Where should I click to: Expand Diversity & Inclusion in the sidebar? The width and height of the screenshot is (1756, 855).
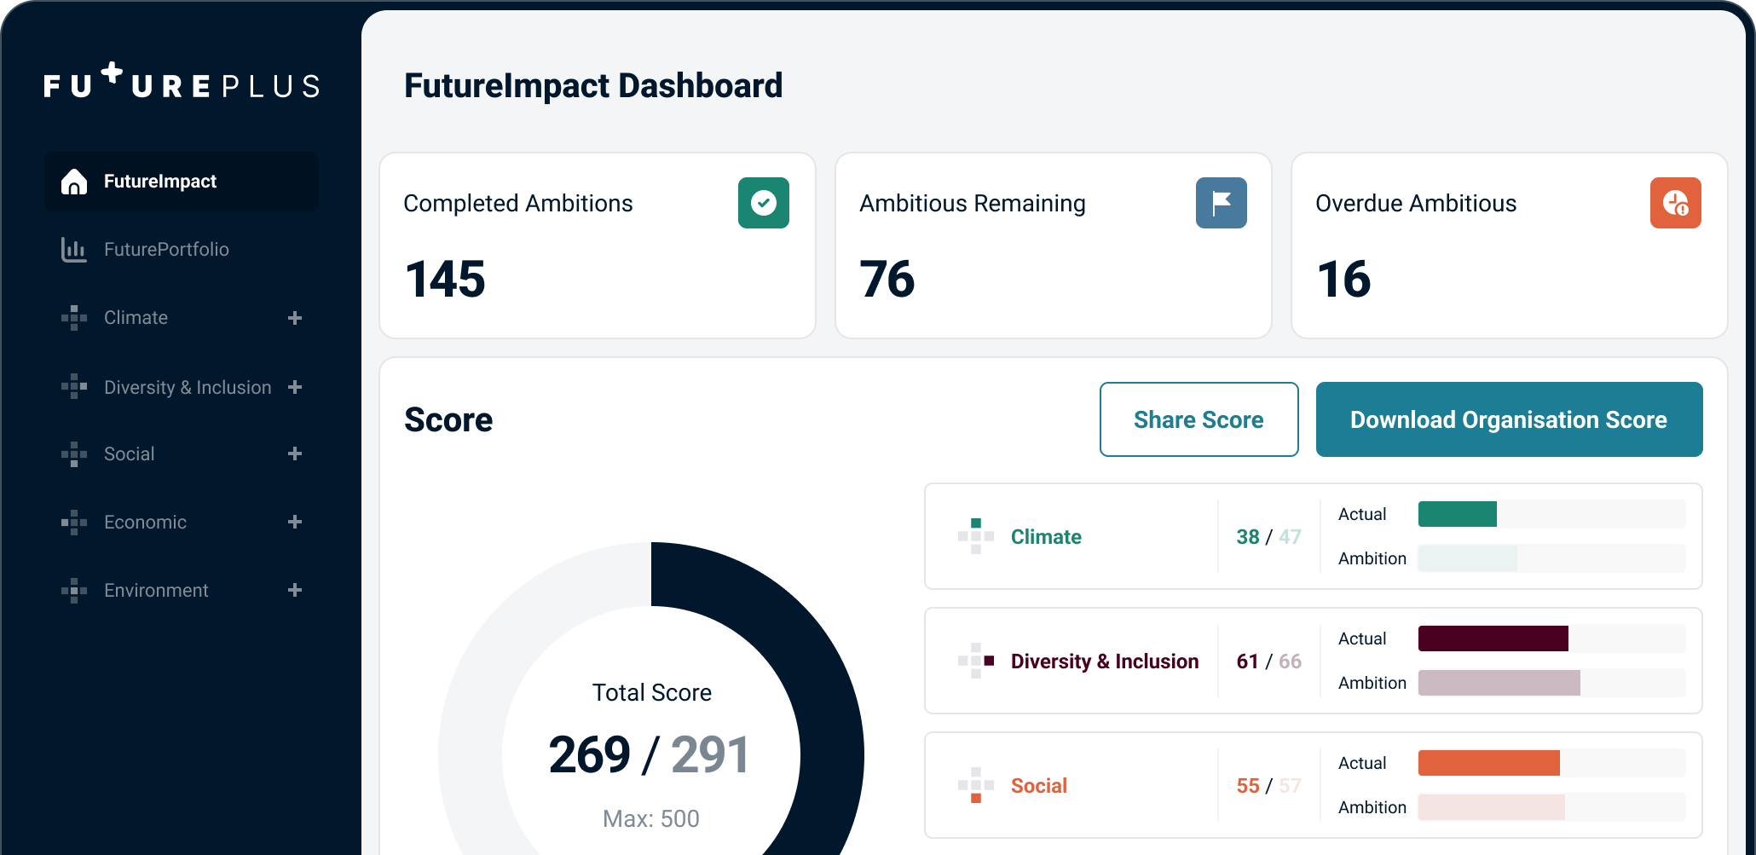point(295,387)
